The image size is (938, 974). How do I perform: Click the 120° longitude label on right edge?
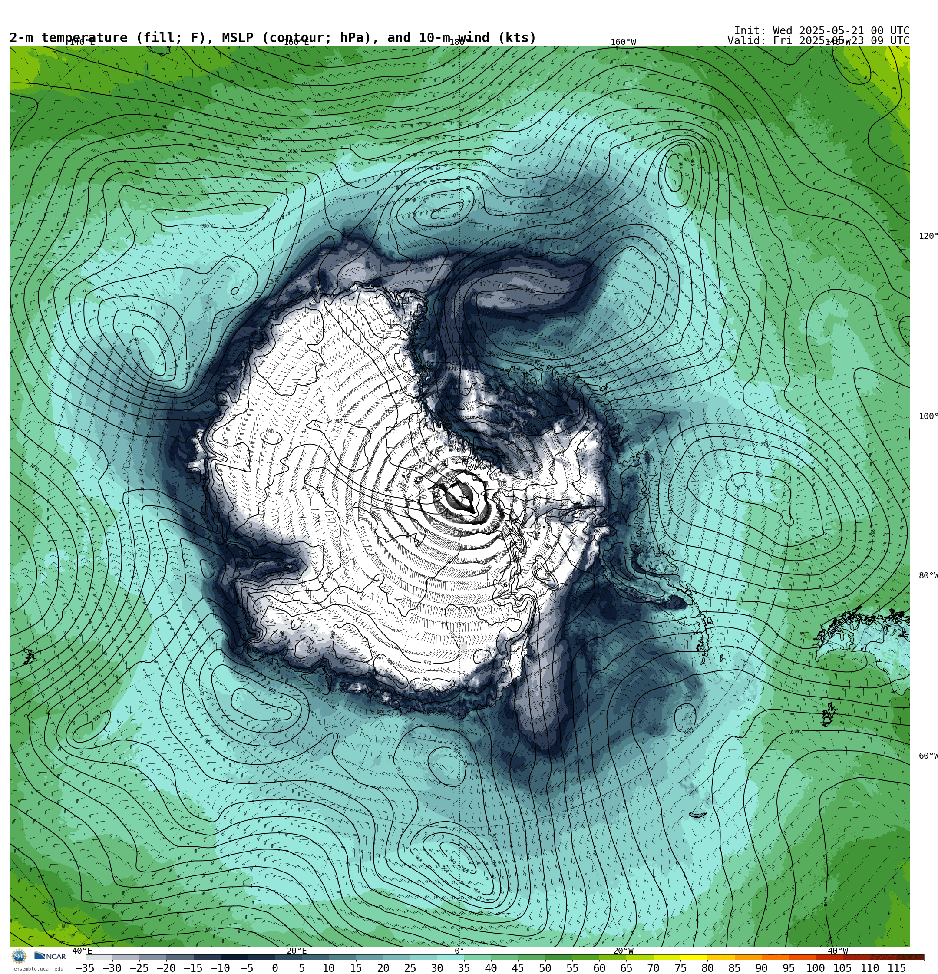[x=928, y=236]
